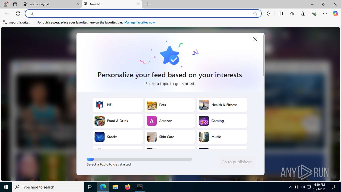Launch the Copilot sidebar icon

coord(335,13)
